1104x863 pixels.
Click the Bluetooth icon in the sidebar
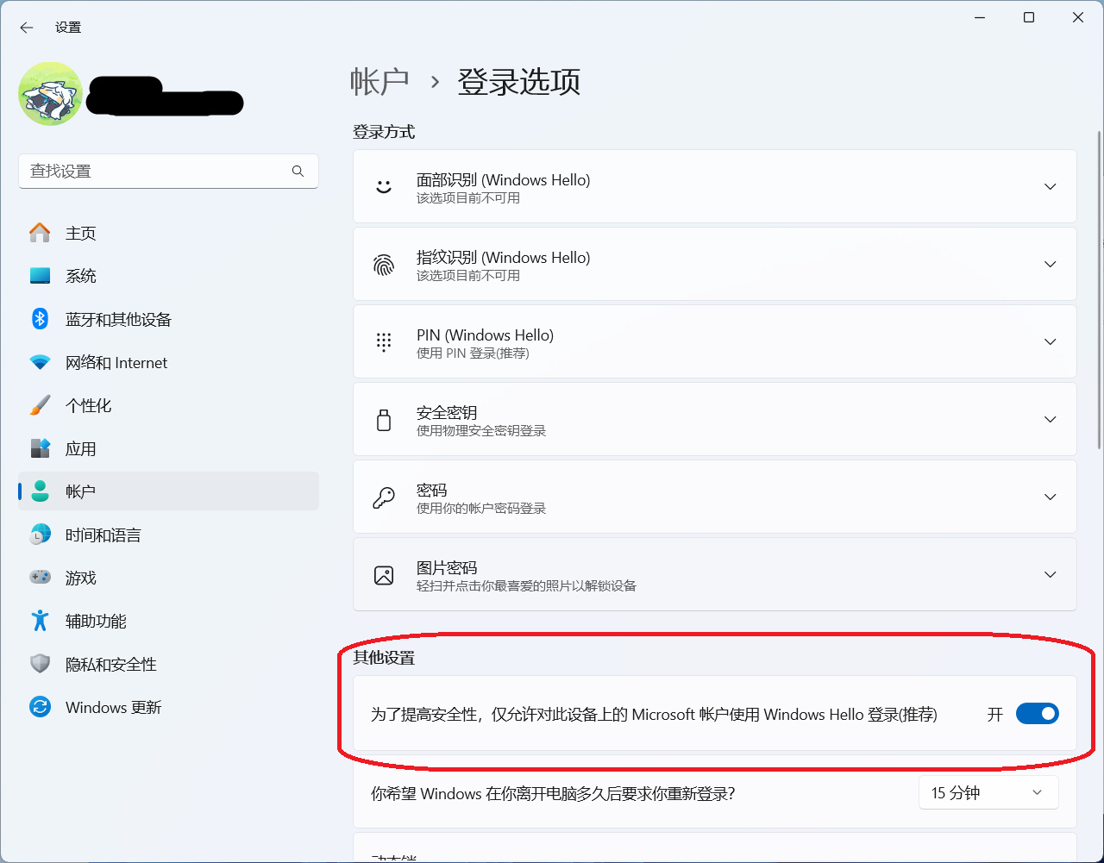click(40, 319)
